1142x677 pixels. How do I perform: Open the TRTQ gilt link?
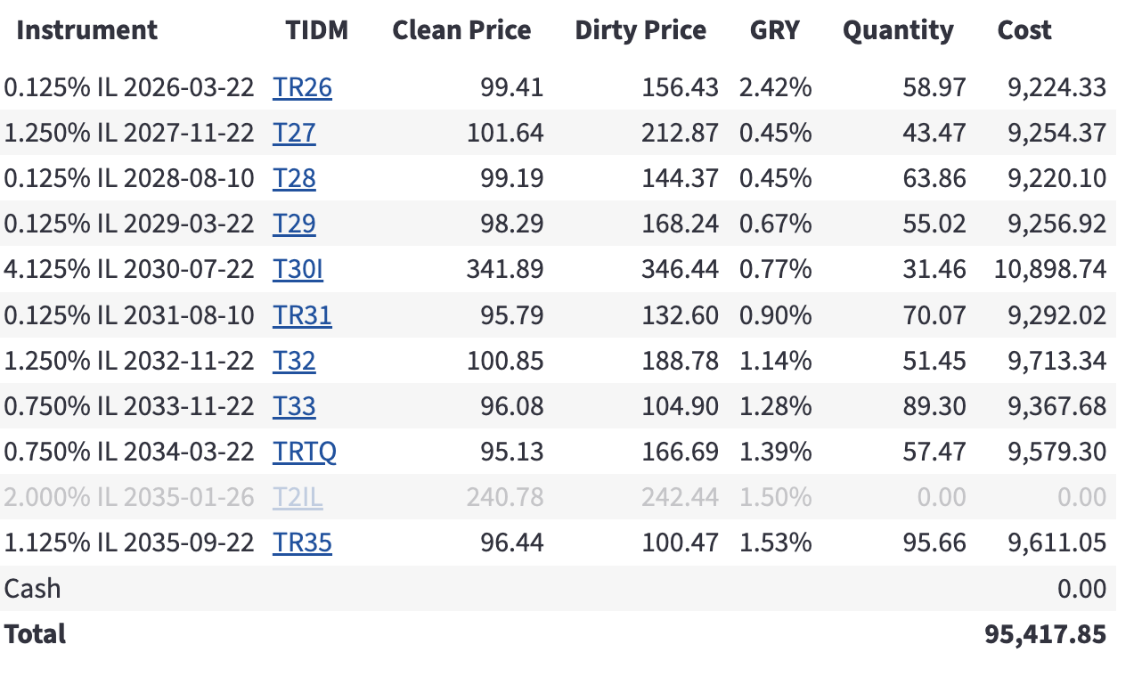[x=305, y=452]
